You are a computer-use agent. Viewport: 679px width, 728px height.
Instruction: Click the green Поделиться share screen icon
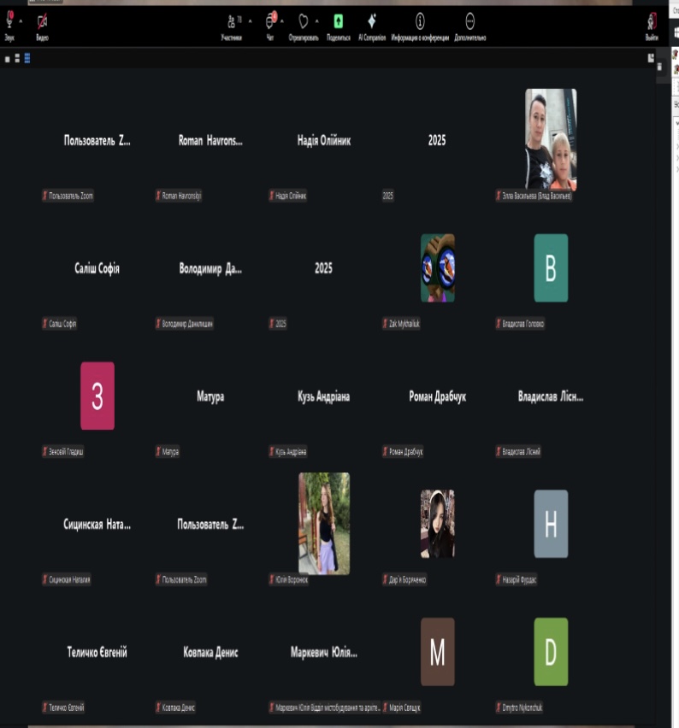pyautogui.click(x=338, y=22)
